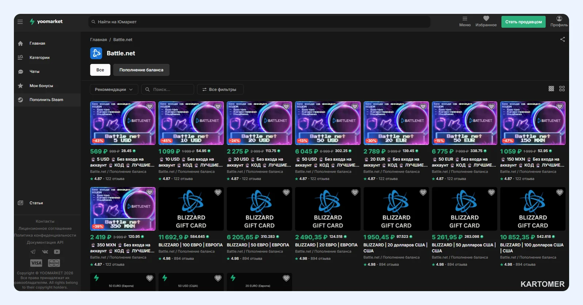Image resolution: width=583 pixels, height=305 pixels.
Task: Click the 6 775 ₽ price on 50 EUR card
Action: [442, 151]
